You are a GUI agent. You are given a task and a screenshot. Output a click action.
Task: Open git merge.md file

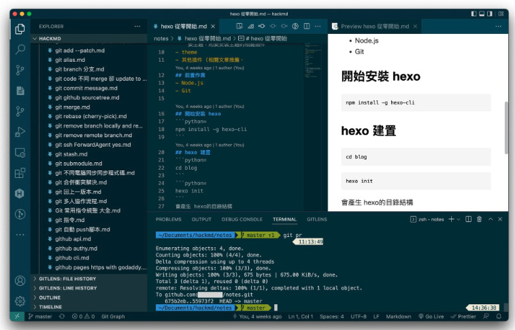(x=73, y=107)
